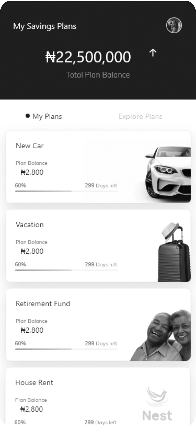The height and width of the screenshot is (427, 196).
Task: Select the Vacation plan balance amount
Action: (32, 251)
